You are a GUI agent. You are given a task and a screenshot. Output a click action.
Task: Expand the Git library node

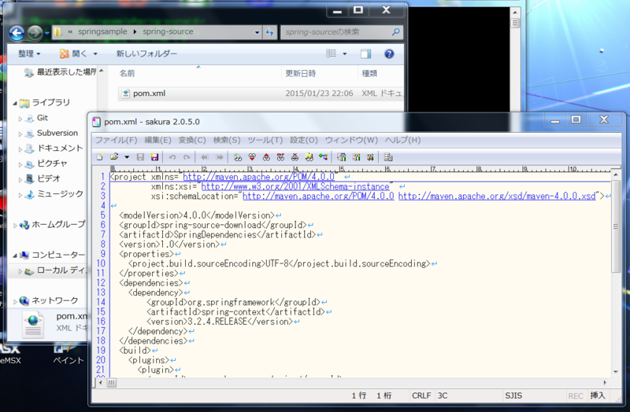point(20,119)
